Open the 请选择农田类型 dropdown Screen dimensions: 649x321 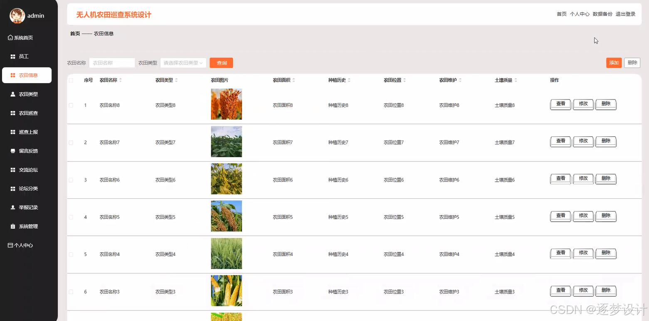(183, 63)
